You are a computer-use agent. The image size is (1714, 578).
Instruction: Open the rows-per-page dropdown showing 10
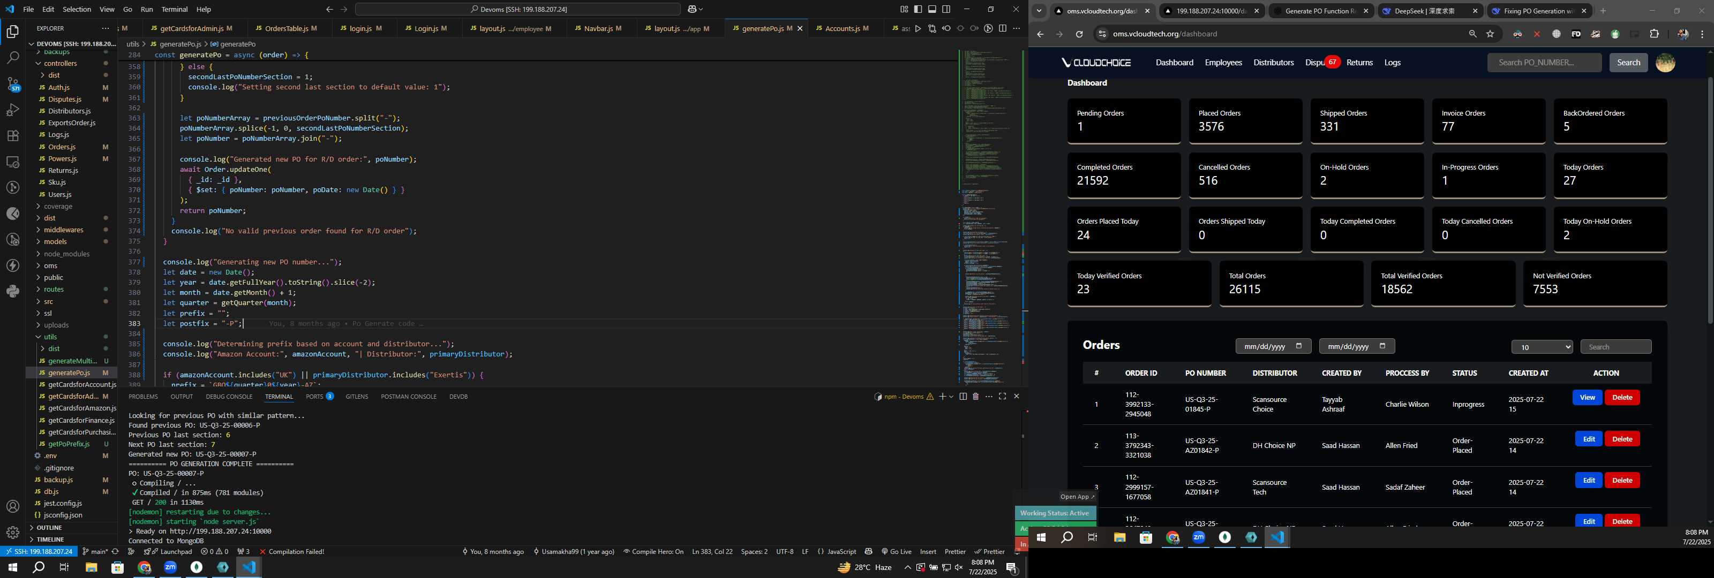point(1542,347)
